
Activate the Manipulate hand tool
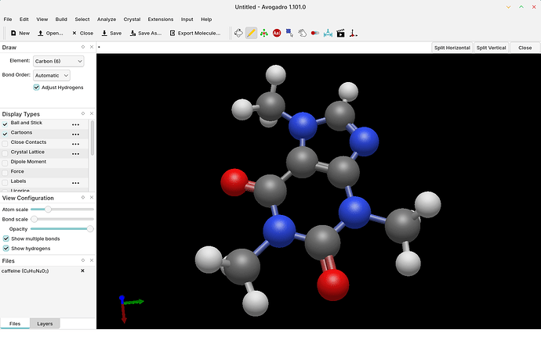[x=302, y=33]
